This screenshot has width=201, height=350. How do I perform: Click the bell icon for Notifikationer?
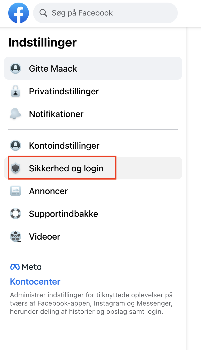tap(16, 114)
